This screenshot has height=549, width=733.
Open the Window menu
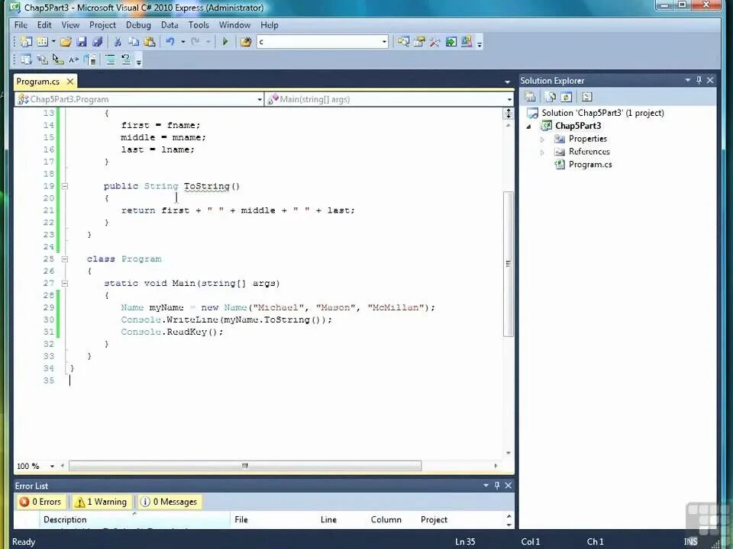pyautogui.click(x=234, y=24)
